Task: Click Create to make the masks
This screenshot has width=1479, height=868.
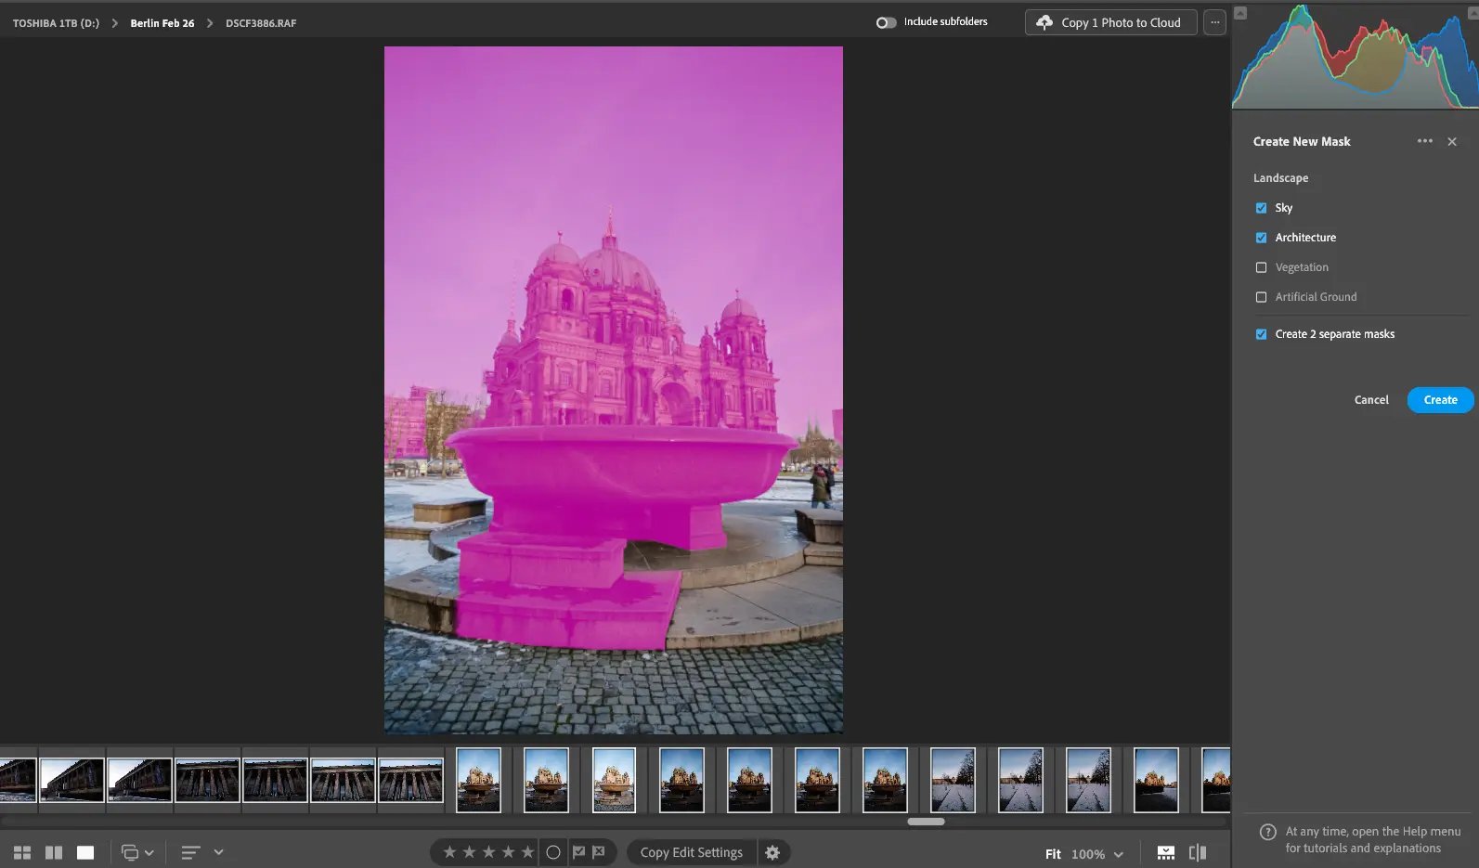Action: point(1440,400)
